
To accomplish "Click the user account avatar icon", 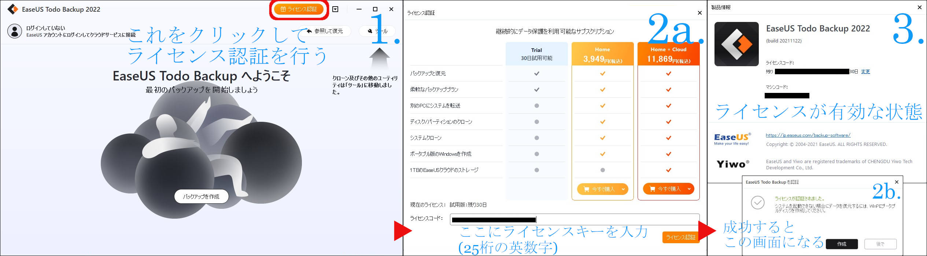I will coord(15,31).
